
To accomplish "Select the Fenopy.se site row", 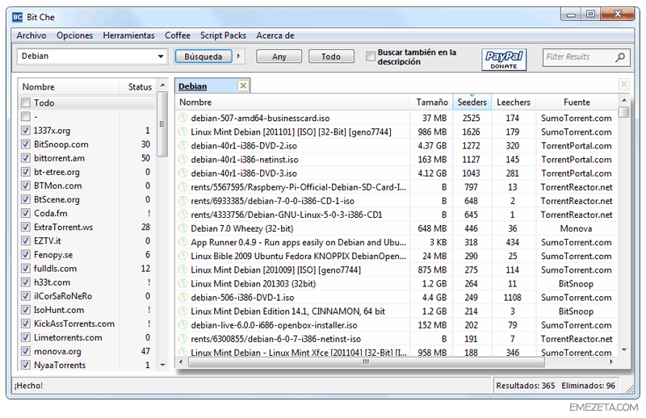I will point(87,255).
